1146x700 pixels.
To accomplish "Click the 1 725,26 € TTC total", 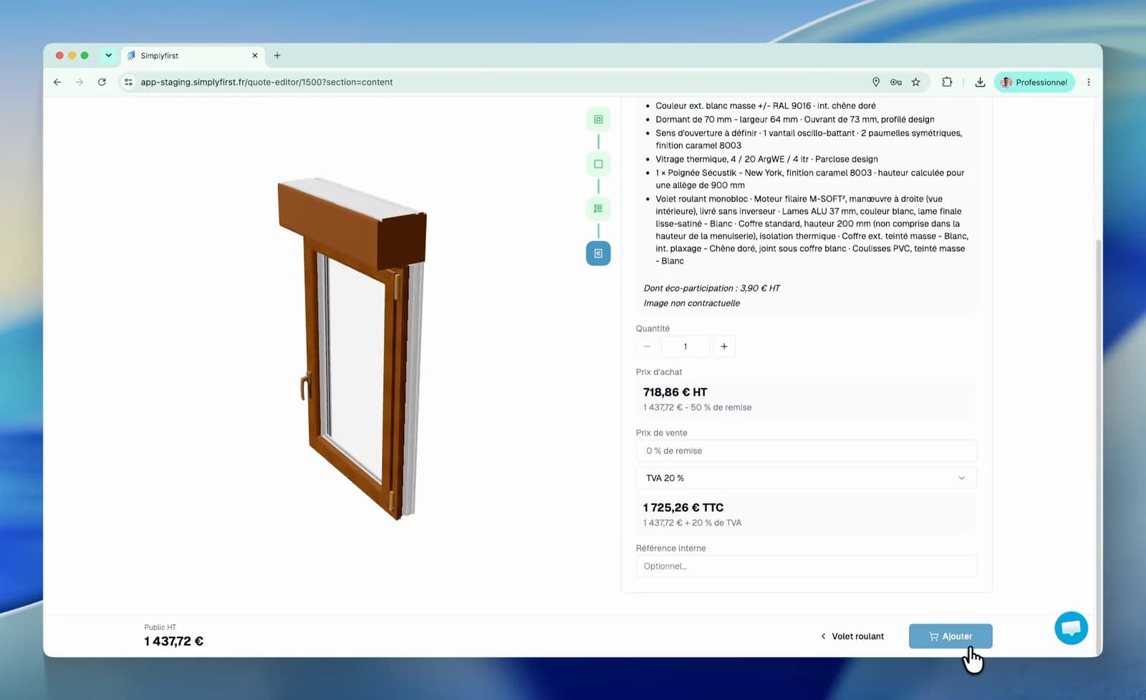I will tap(683, 507).
